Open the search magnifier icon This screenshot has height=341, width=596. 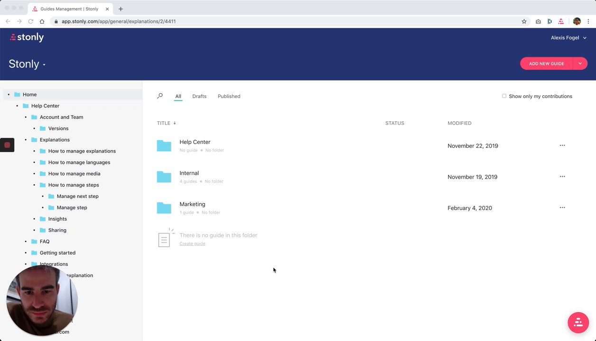[x=160, y=96]
